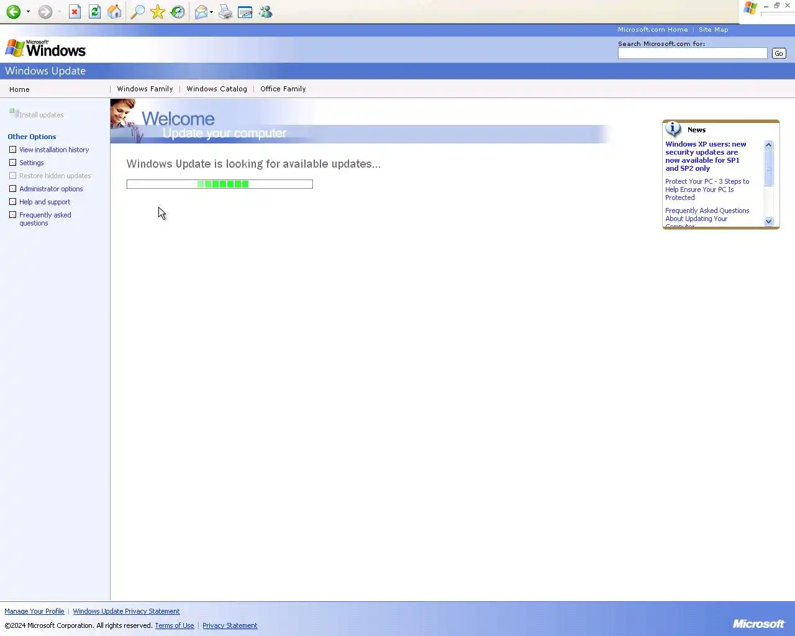Stop loading with the red X page icon
This screenshot has width=795, height=636.
coord(75,12)
